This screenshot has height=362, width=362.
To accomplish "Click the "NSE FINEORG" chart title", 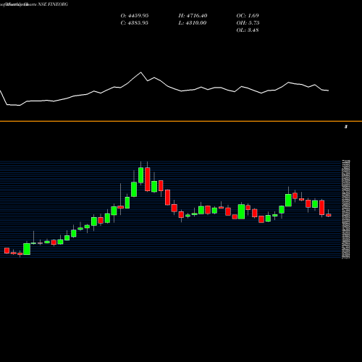I will point(53,4).
